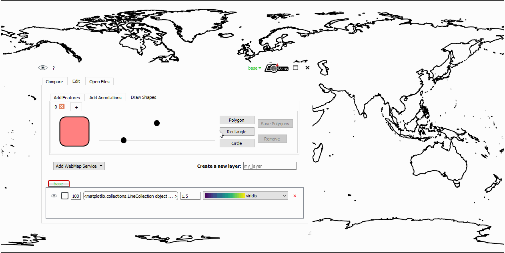
Task: Click the eye icon beside the question mark
Action: click(x=42, y=68)
